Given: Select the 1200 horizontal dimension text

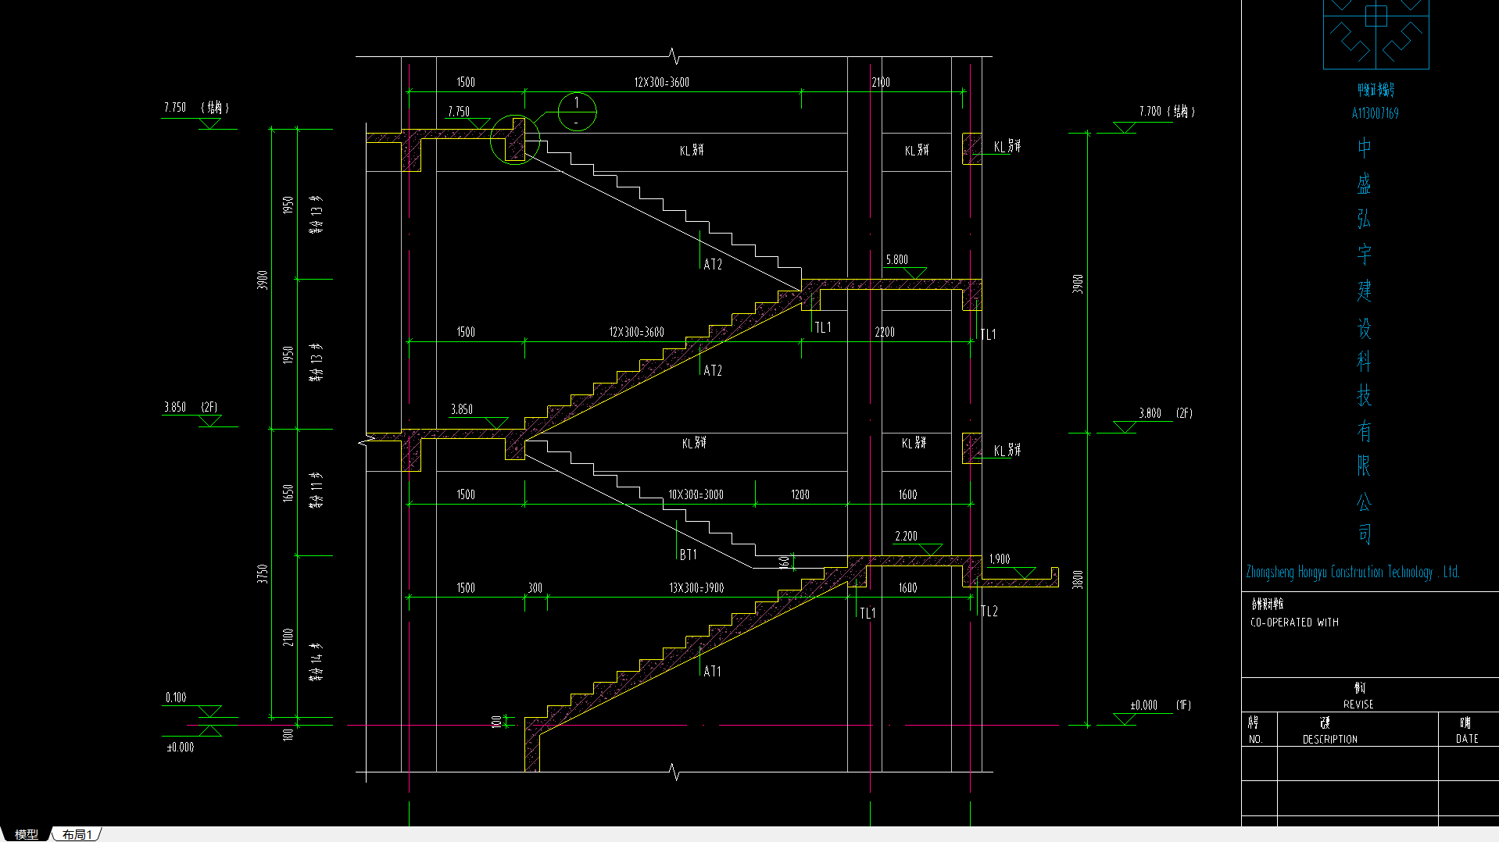Looking at the screenshot, I should [x=800, y=495].
